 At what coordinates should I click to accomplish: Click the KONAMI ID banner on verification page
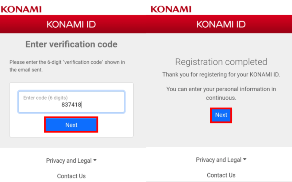coord(71,24)
